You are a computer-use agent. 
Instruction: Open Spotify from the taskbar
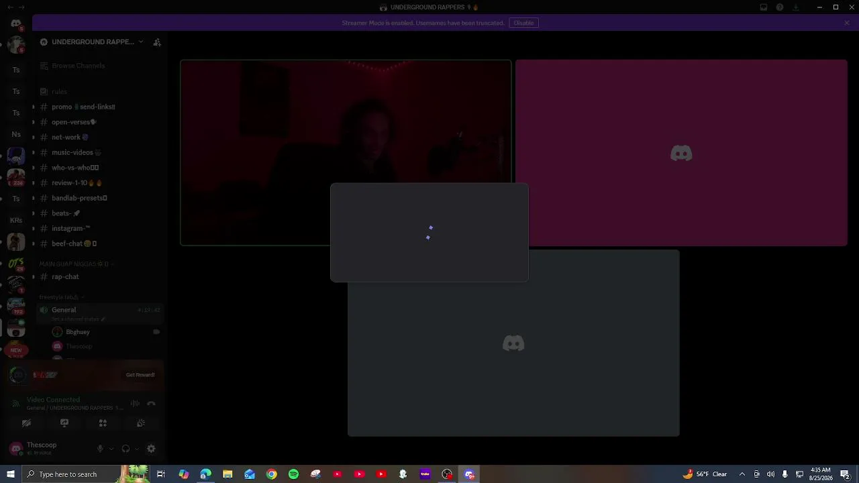293,474
